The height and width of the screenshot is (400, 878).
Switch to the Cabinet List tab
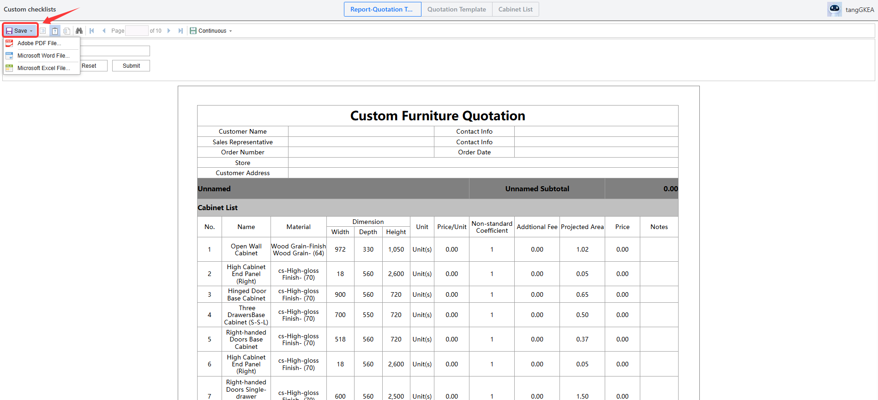pos(515,9)
